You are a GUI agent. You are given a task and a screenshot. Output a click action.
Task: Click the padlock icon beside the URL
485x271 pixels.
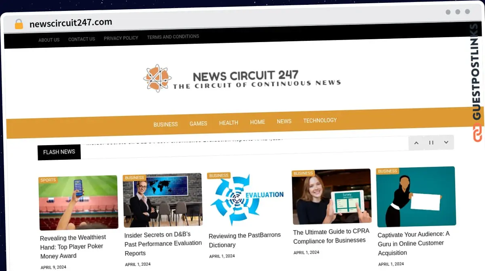pyautogui.click(x=19, y=24)
